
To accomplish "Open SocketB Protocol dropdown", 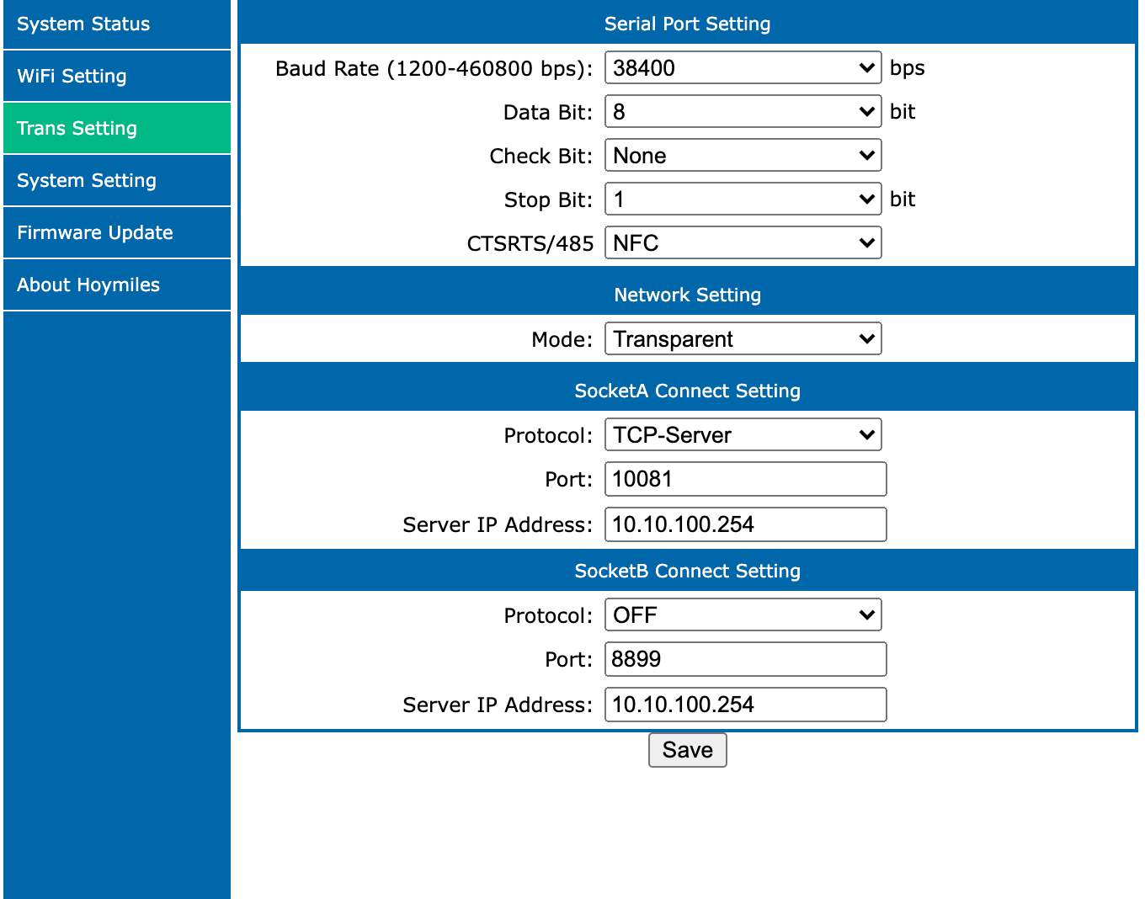I will tap(743, 614).
